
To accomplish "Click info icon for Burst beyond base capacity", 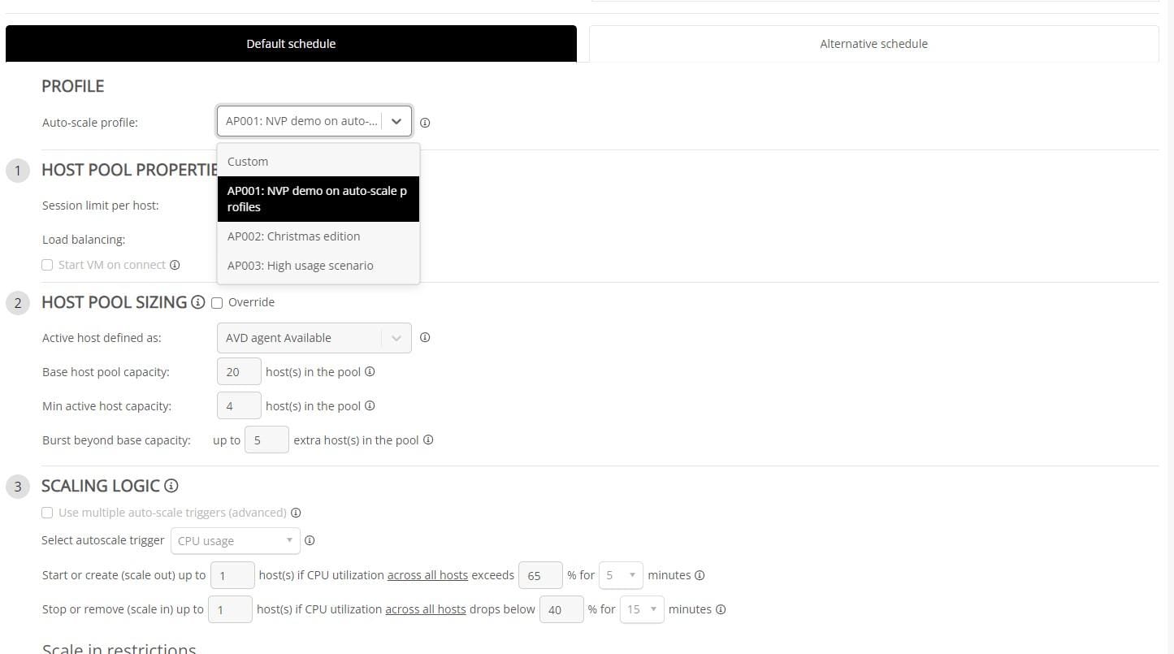I will pyautogui.click(x=428, y=440).
